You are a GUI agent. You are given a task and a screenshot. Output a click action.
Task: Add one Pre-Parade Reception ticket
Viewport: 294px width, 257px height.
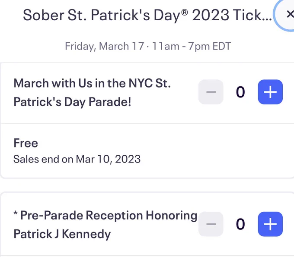tap(270, 224)
